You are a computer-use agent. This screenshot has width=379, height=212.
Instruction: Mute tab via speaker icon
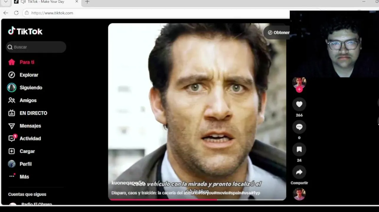click(23, 2)
